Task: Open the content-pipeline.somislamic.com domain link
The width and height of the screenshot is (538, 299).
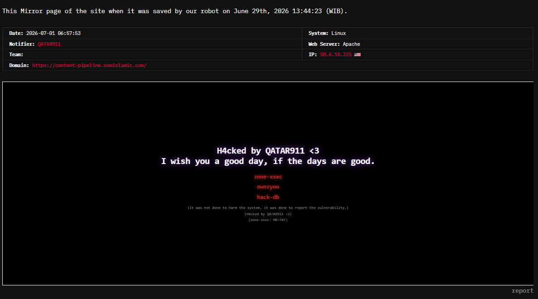Action: (89, 65)
